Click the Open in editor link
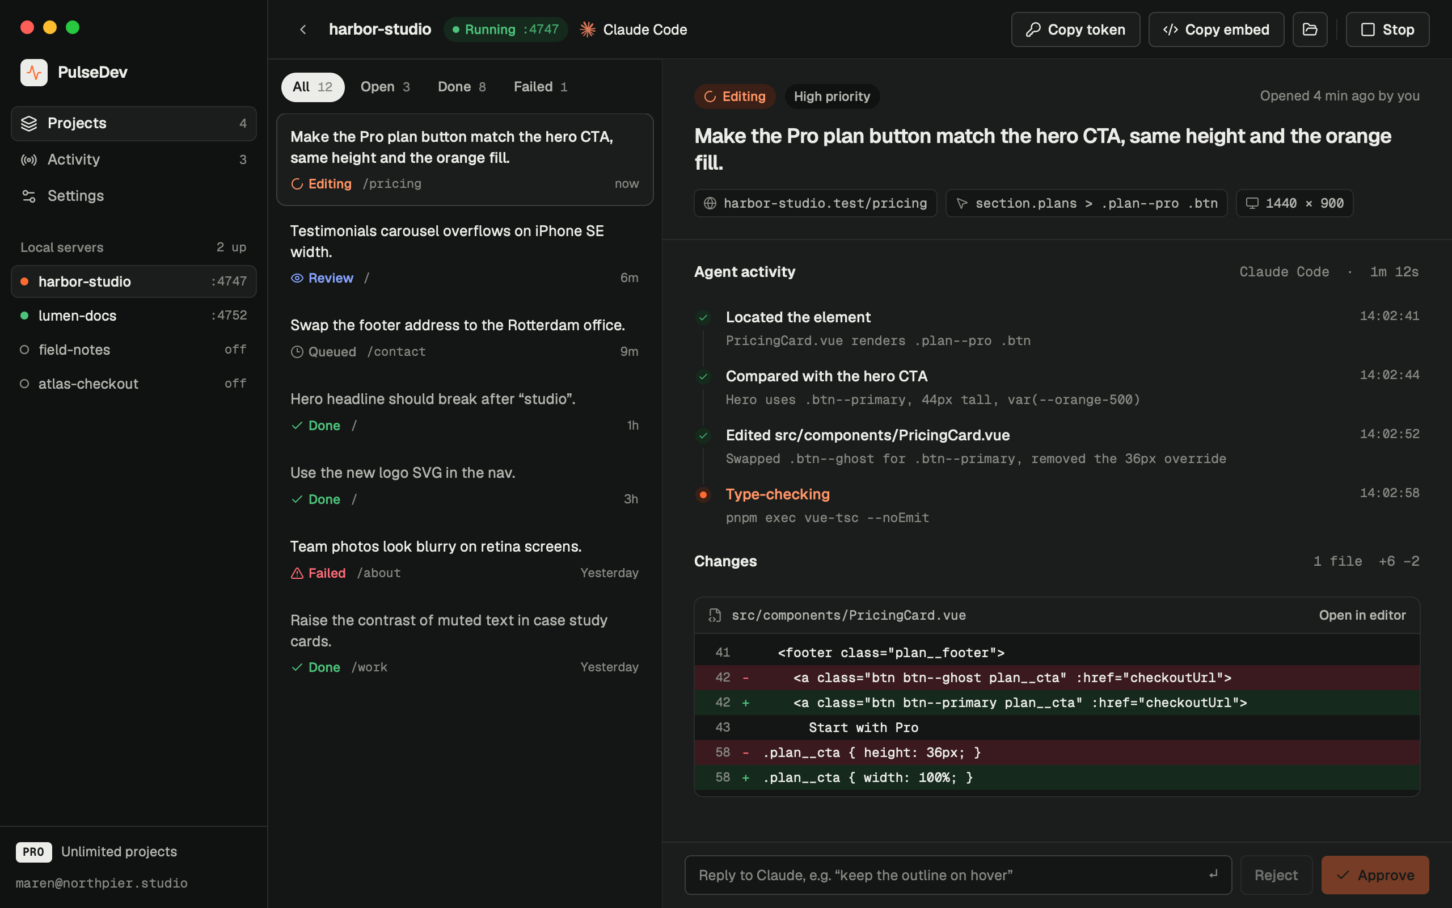 point(1362,615)
